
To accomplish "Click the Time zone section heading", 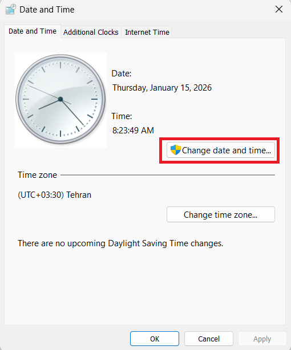I will [x=37, y=175].
